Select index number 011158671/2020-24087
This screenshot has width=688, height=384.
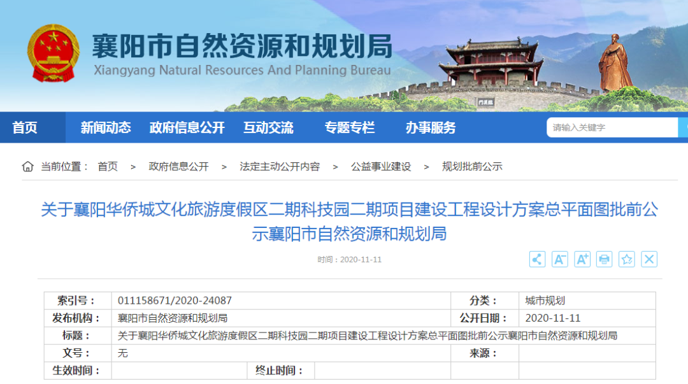tap(175, 301)
